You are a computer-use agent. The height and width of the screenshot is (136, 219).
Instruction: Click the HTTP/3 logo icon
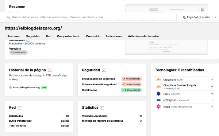[158, 100]
